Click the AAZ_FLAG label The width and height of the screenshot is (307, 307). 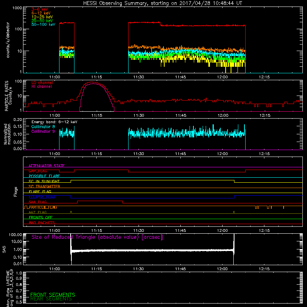[x=38, y=213]
